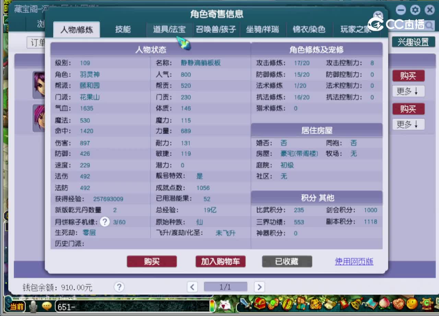Expand the lower 更多 dropdown beside 购买
The image size is (439, 316).
click(x=408, y=124)
